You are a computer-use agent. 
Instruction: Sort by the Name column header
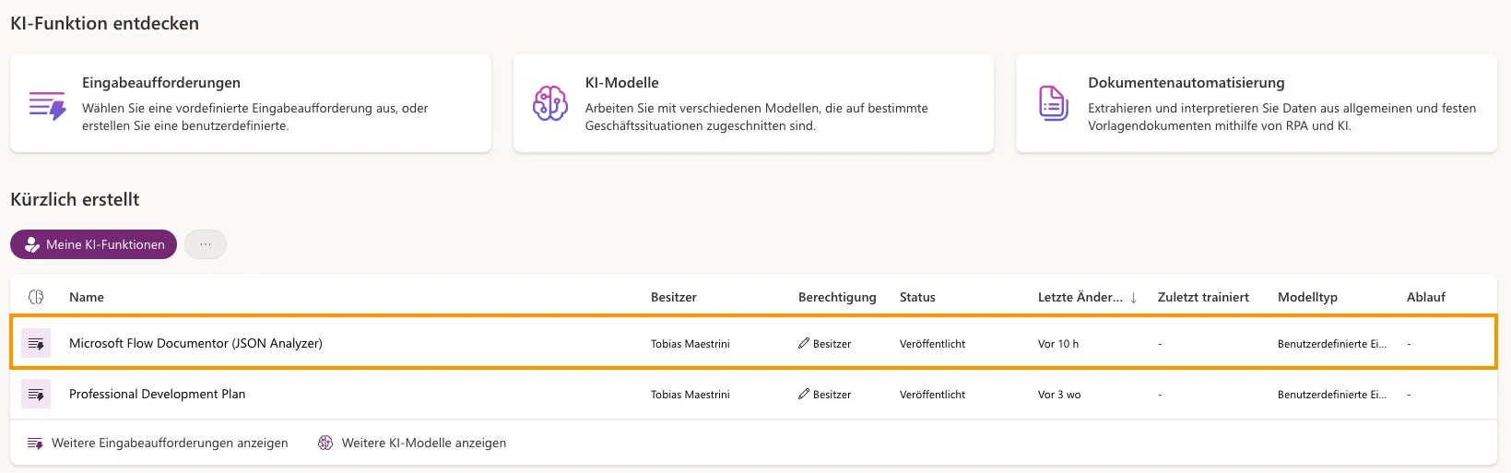87,297
